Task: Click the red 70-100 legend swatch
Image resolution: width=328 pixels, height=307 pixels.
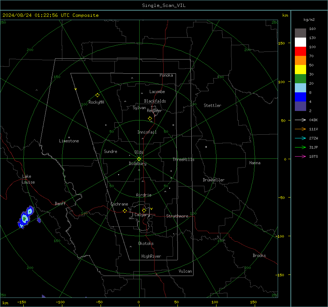Action: (x=300, y=51)
